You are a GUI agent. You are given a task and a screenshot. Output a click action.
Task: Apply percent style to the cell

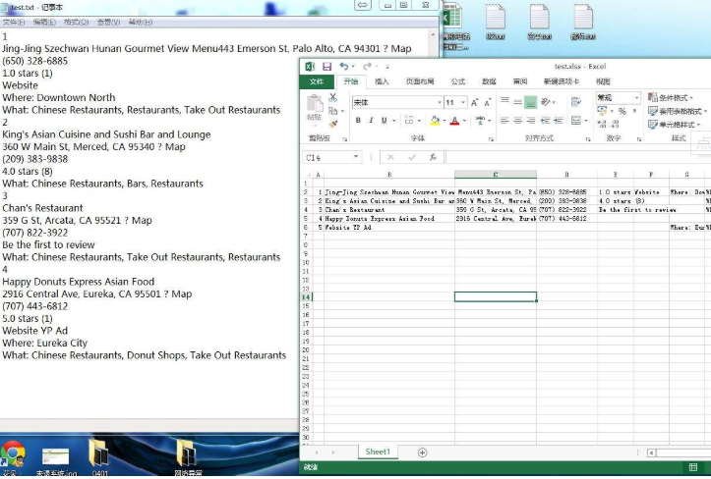622,111
